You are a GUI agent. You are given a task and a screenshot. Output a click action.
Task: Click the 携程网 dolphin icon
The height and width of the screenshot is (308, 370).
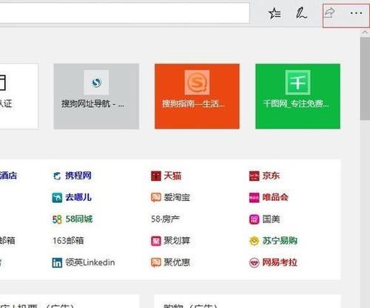57,176
